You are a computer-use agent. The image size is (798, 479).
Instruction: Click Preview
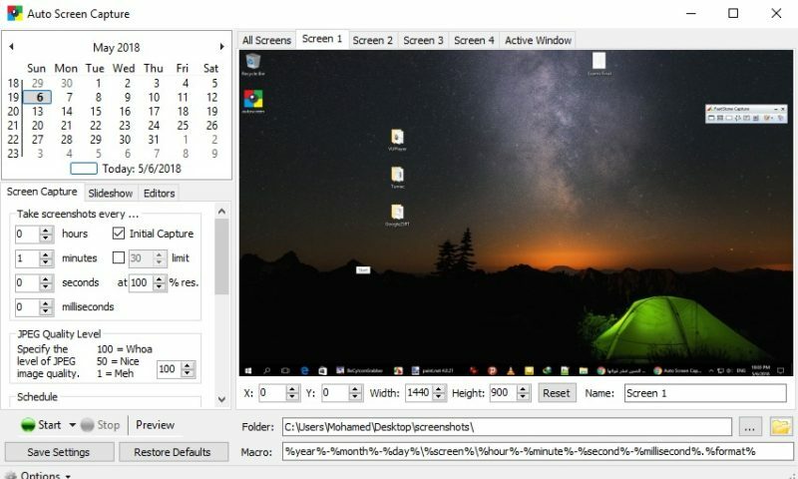(155, 424)
